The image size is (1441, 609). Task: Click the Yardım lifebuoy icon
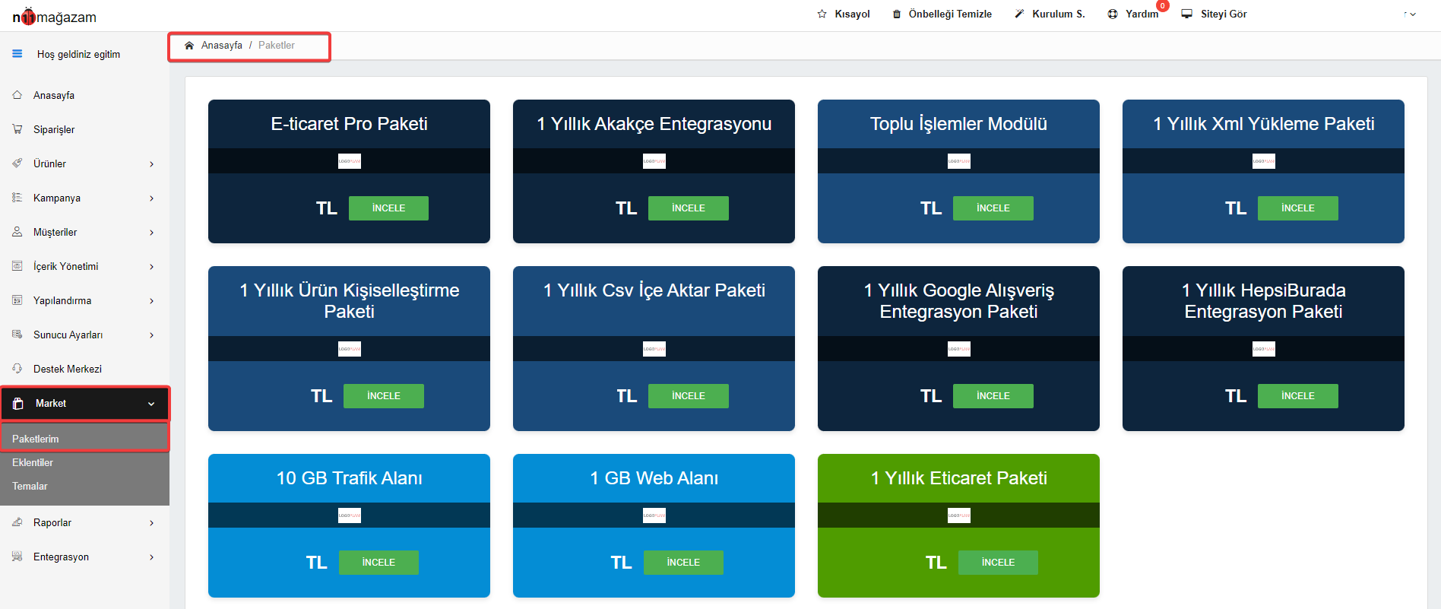point(1113,14)
